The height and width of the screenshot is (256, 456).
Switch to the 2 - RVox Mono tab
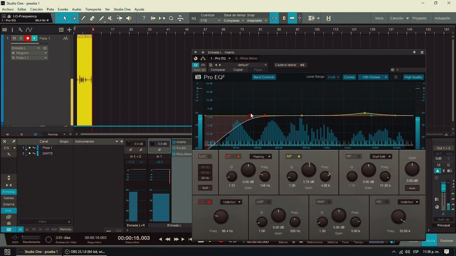(246, 58)
